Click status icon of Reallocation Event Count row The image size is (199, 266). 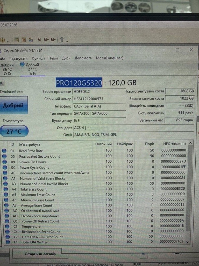tap(7, 231)
